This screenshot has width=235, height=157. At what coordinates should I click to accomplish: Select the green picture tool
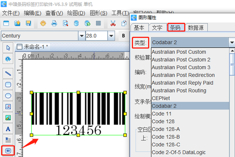[8, 118]
